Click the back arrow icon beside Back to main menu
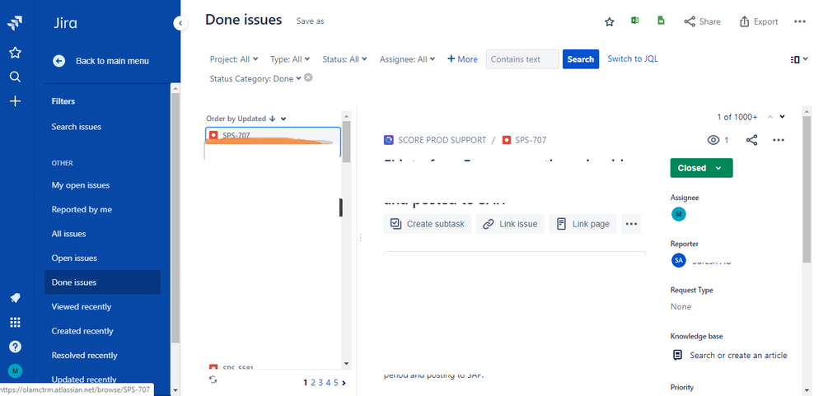The image size is (823, 396). click(58, 61)
